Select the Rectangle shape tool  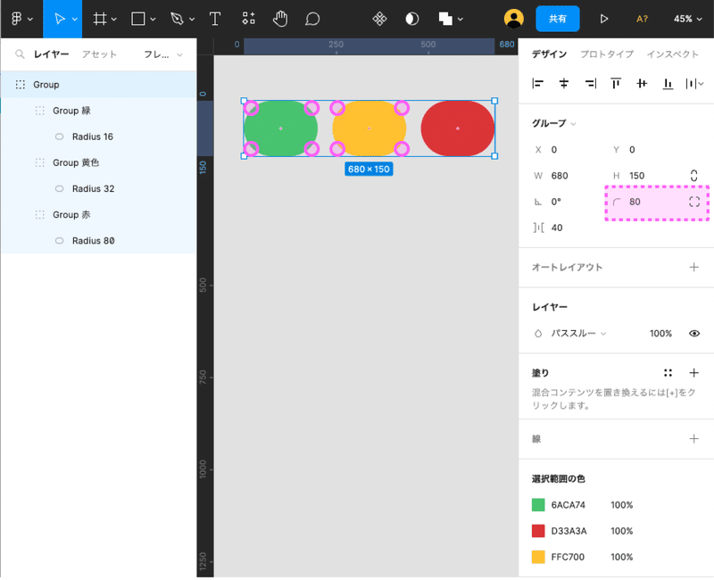point(138,19)
